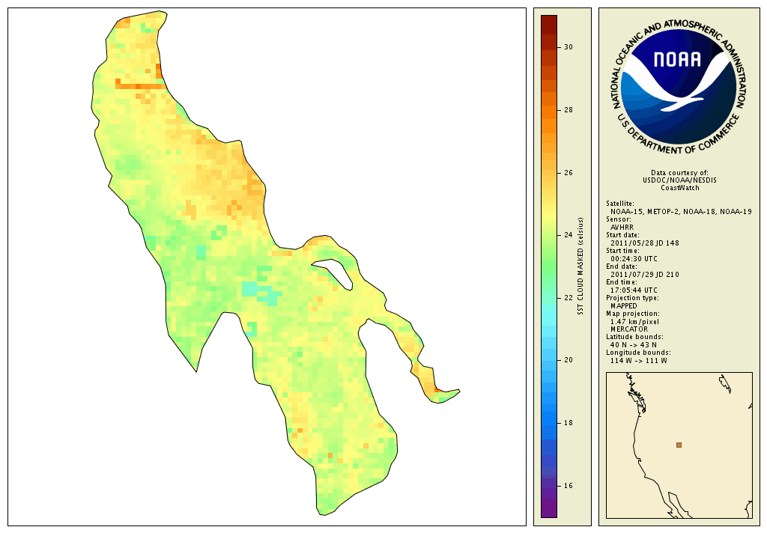The image size is (767, 533).
Task: Click the 'Map projection:' label
Action: (x=632, y=314)
